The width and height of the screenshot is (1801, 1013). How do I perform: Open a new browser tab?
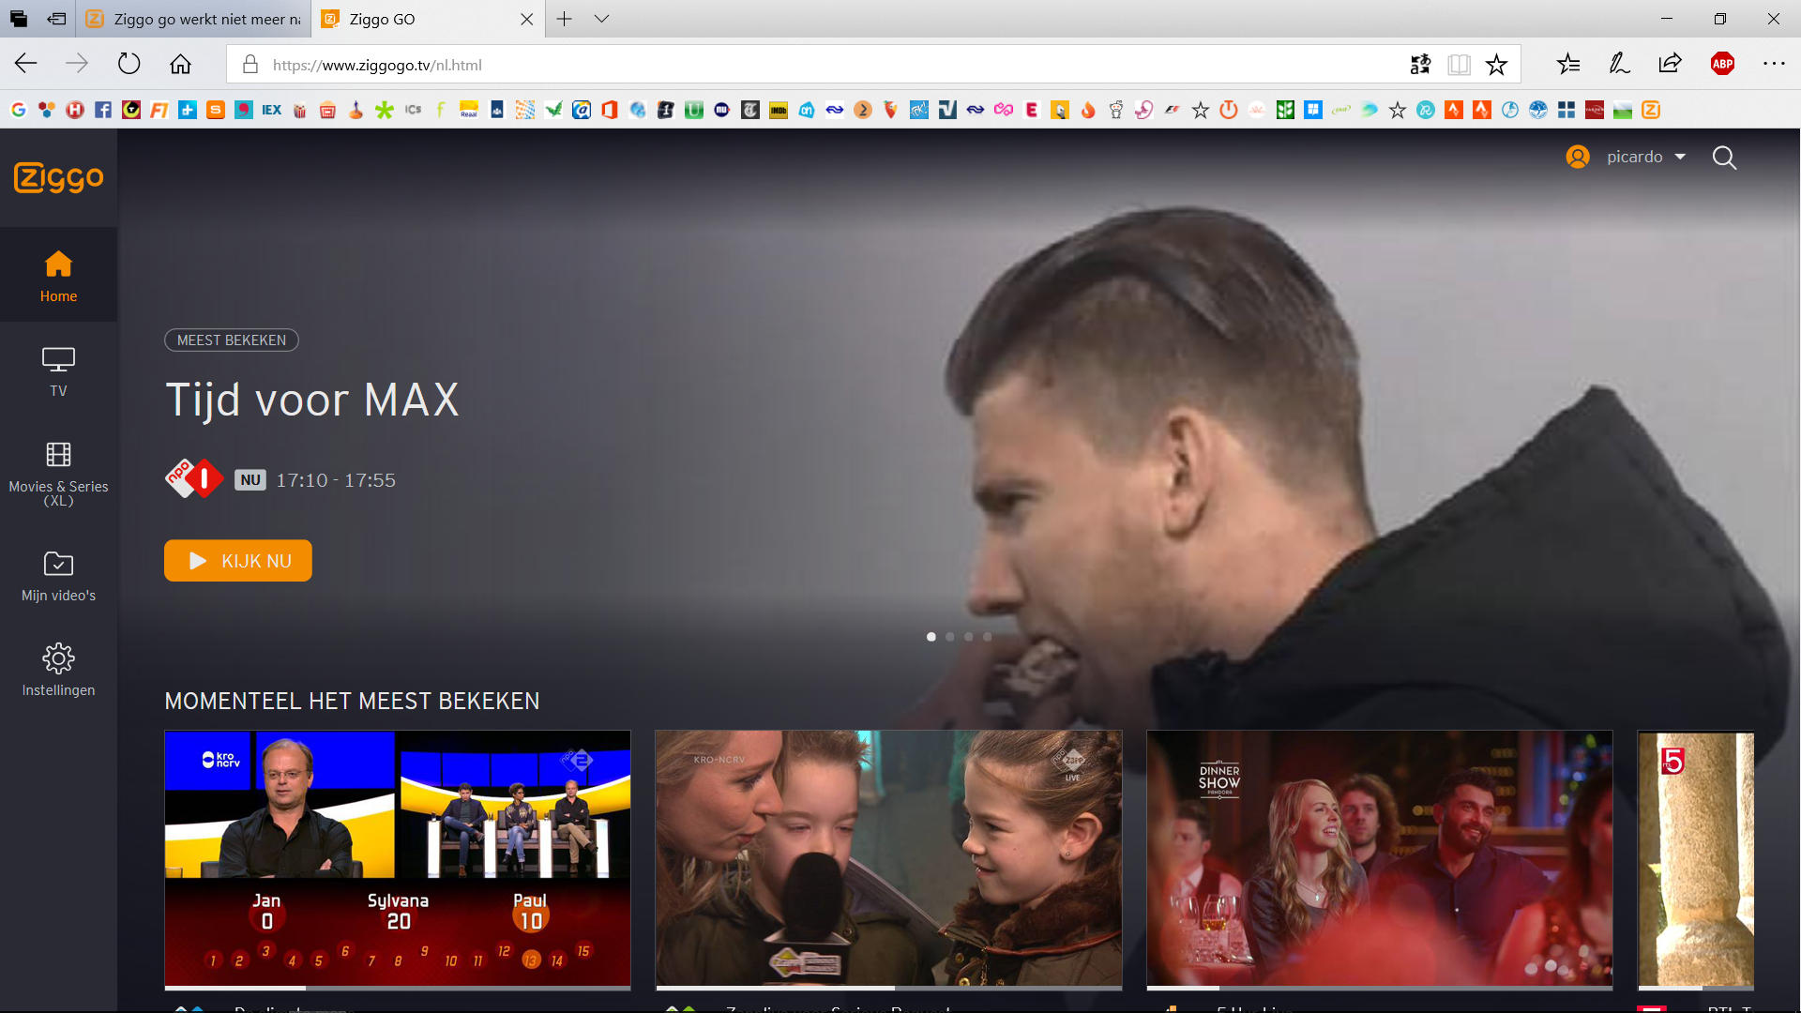point(564,19)
